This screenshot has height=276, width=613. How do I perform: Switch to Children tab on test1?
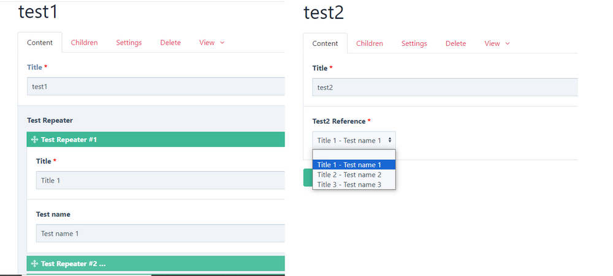(x=84, y=43)
